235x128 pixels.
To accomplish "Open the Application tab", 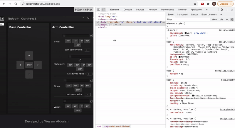I will [196, 10].
